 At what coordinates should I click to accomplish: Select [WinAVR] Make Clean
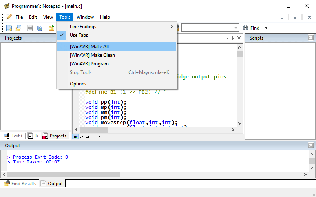pos(117,55)
